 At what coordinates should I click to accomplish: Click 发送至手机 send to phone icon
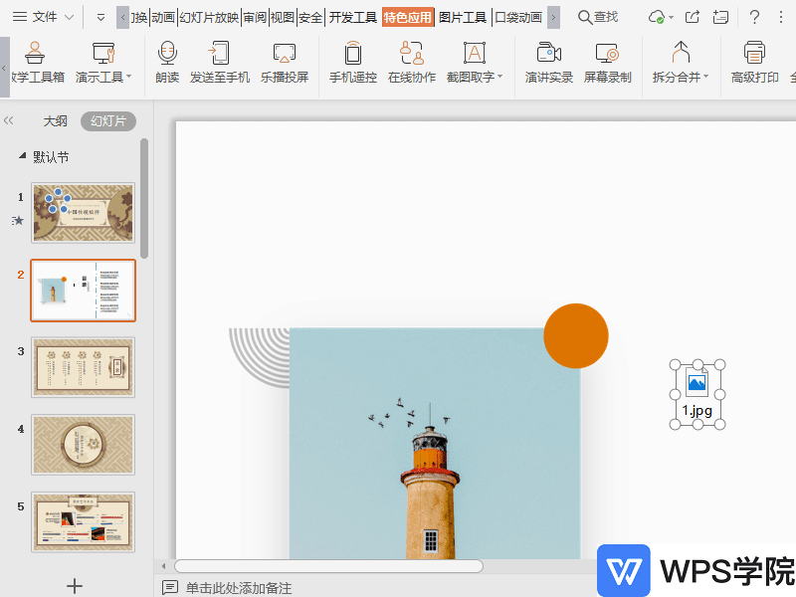coord(220,62)
